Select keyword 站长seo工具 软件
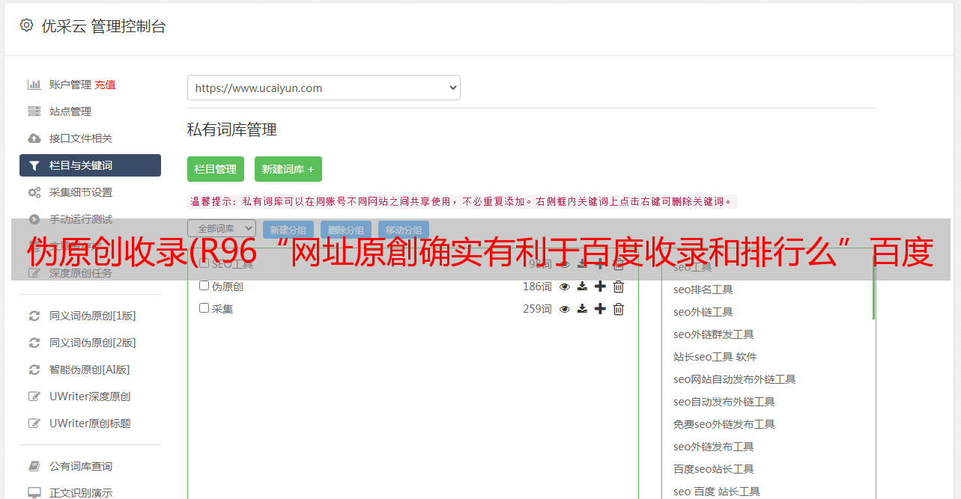Screen dimensions: 961x499 coord(715,357)
